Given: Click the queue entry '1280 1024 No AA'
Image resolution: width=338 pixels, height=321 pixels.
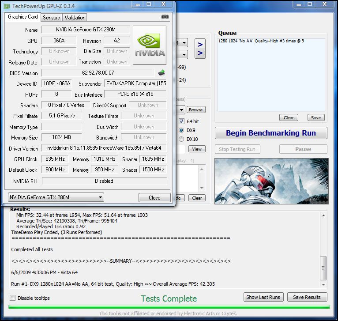Looking at the screenshot, I should tap(261, 41).
